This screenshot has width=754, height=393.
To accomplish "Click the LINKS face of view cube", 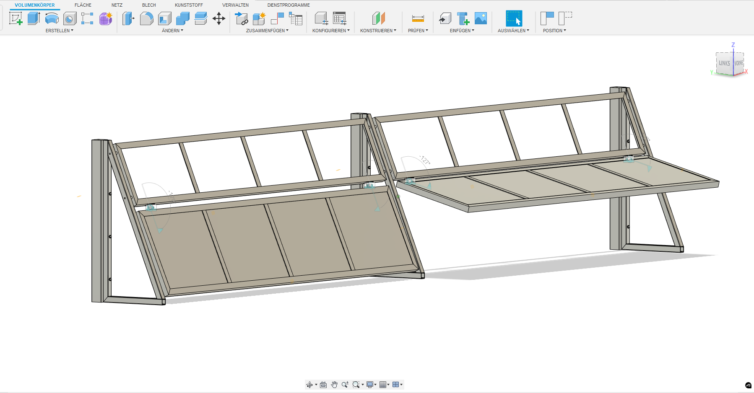I will (x=724, y=63).
